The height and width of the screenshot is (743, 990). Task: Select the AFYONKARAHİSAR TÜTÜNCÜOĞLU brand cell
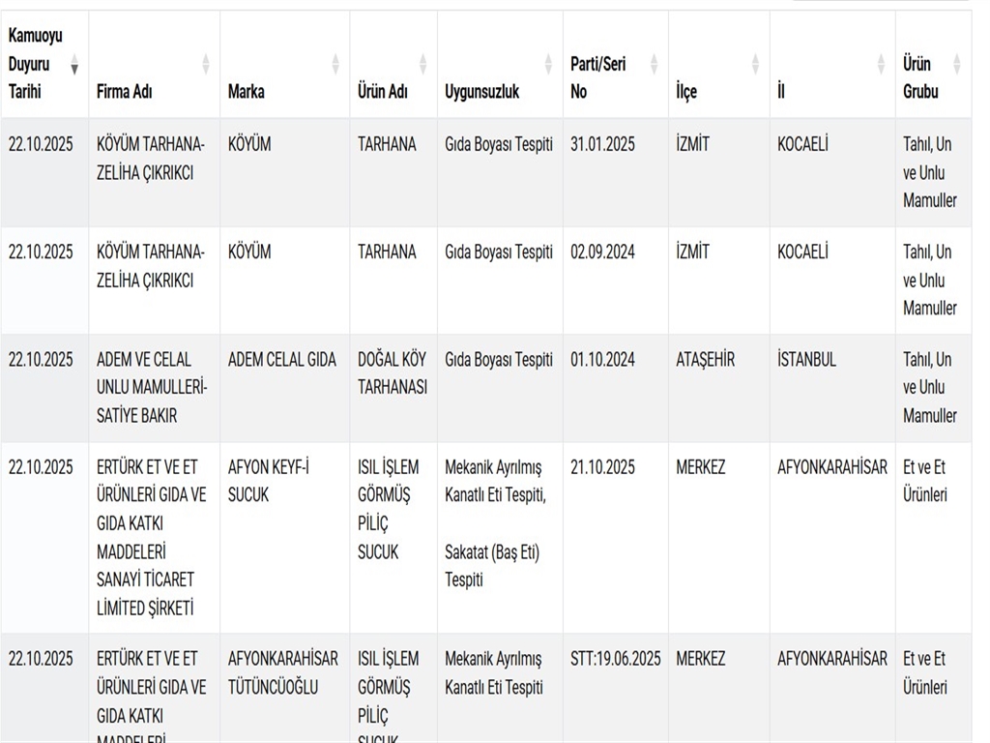282,672
